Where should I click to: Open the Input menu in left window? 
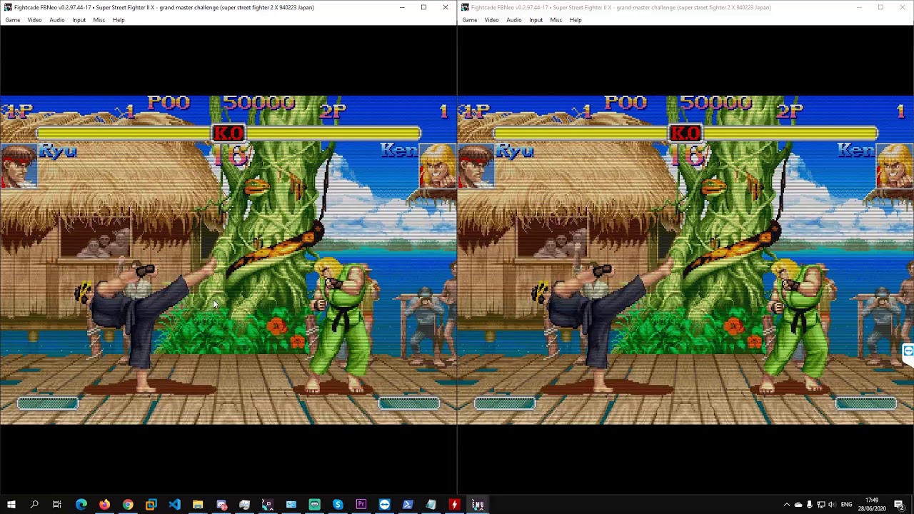(79, 20)
